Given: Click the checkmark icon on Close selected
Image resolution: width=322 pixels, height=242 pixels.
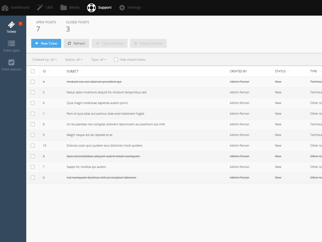Looking at the screenshot, I should pyautogui.click(x=97, y=43).
